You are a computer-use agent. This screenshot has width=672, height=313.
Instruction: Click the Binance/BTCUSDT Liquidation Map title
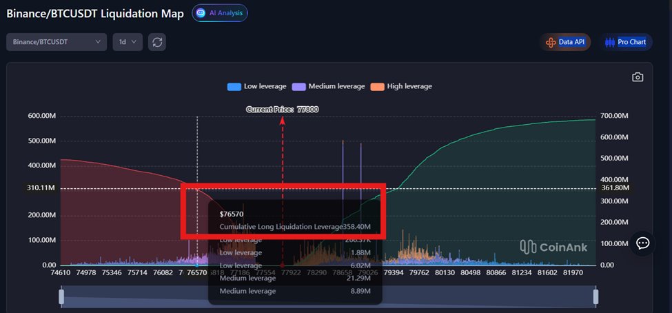[x=95, y=13]
